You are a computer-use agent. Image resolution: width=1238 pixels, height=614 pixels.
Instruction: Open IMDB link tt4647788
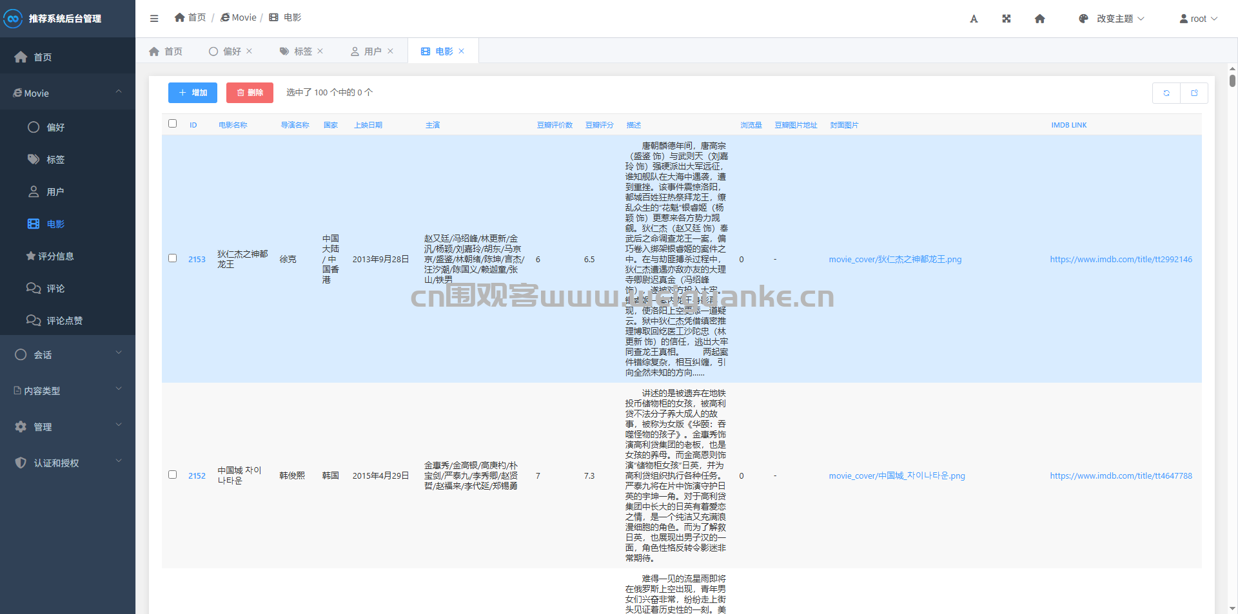1121,475
